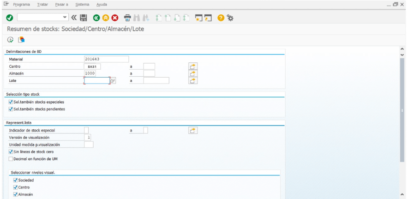Toggle Sel.también stocks especiales checkbox
This screenshot has height=199, width=407.
coord(11,102)
